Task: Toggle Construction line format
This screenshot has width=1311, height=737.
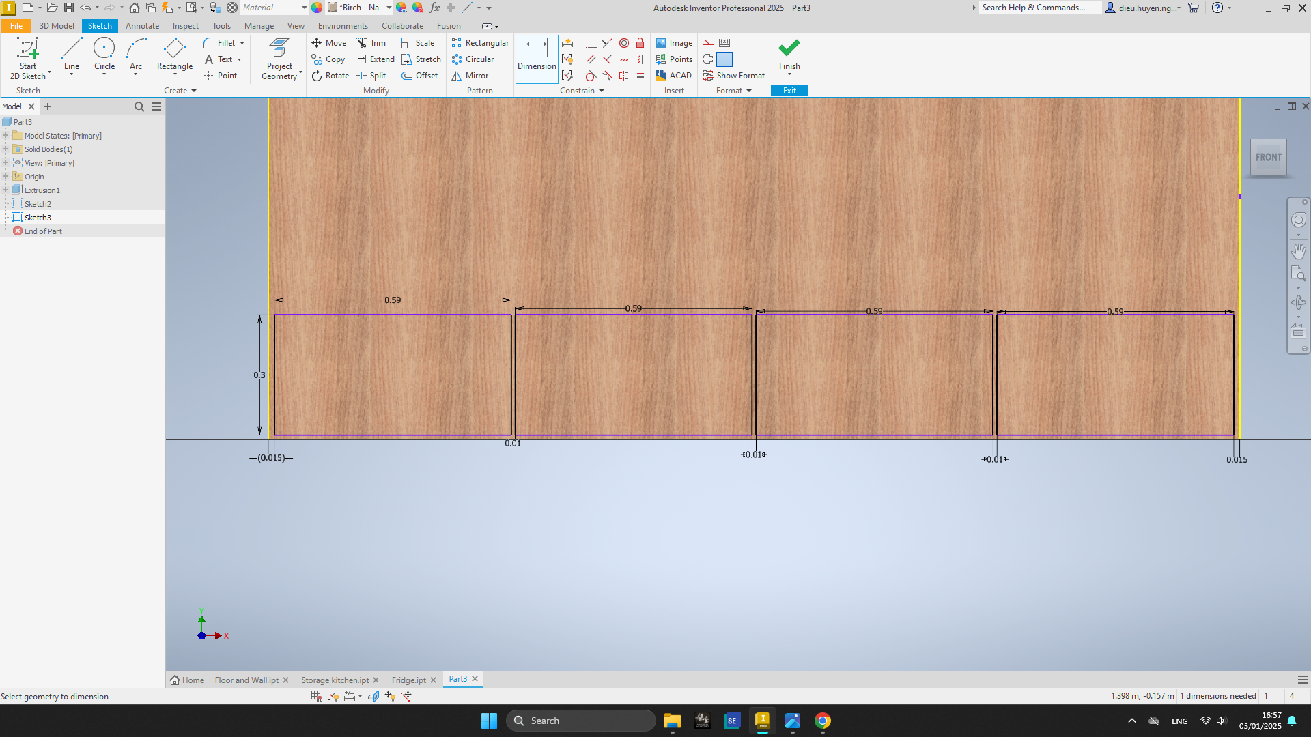Action: (708, 43)
